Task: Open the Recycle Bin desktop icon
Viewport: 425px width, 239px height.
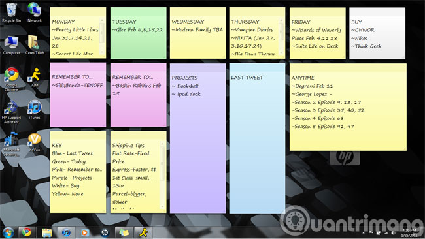Action: tap(11, 12)
